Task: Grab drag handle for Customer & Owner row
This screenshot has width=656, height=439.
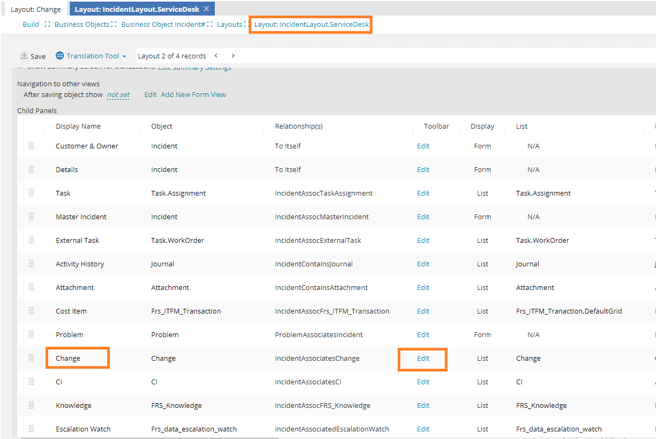Action: 31,146
